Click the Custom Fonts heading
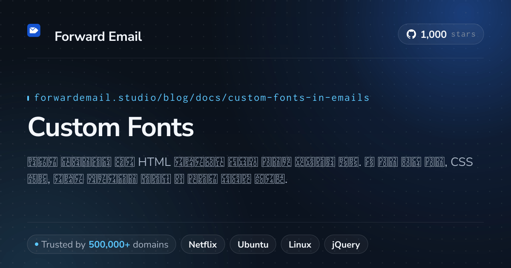 point(111,127)
